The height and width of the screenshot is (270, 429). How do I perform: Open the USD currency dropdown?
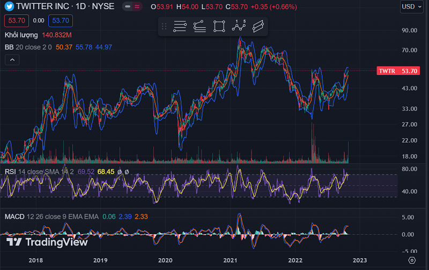(x=411, y=6)
